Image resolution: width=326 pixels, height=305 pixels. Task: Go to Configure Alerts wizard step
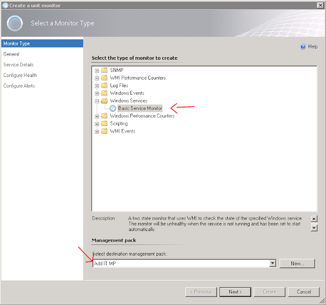pos(19,86)
